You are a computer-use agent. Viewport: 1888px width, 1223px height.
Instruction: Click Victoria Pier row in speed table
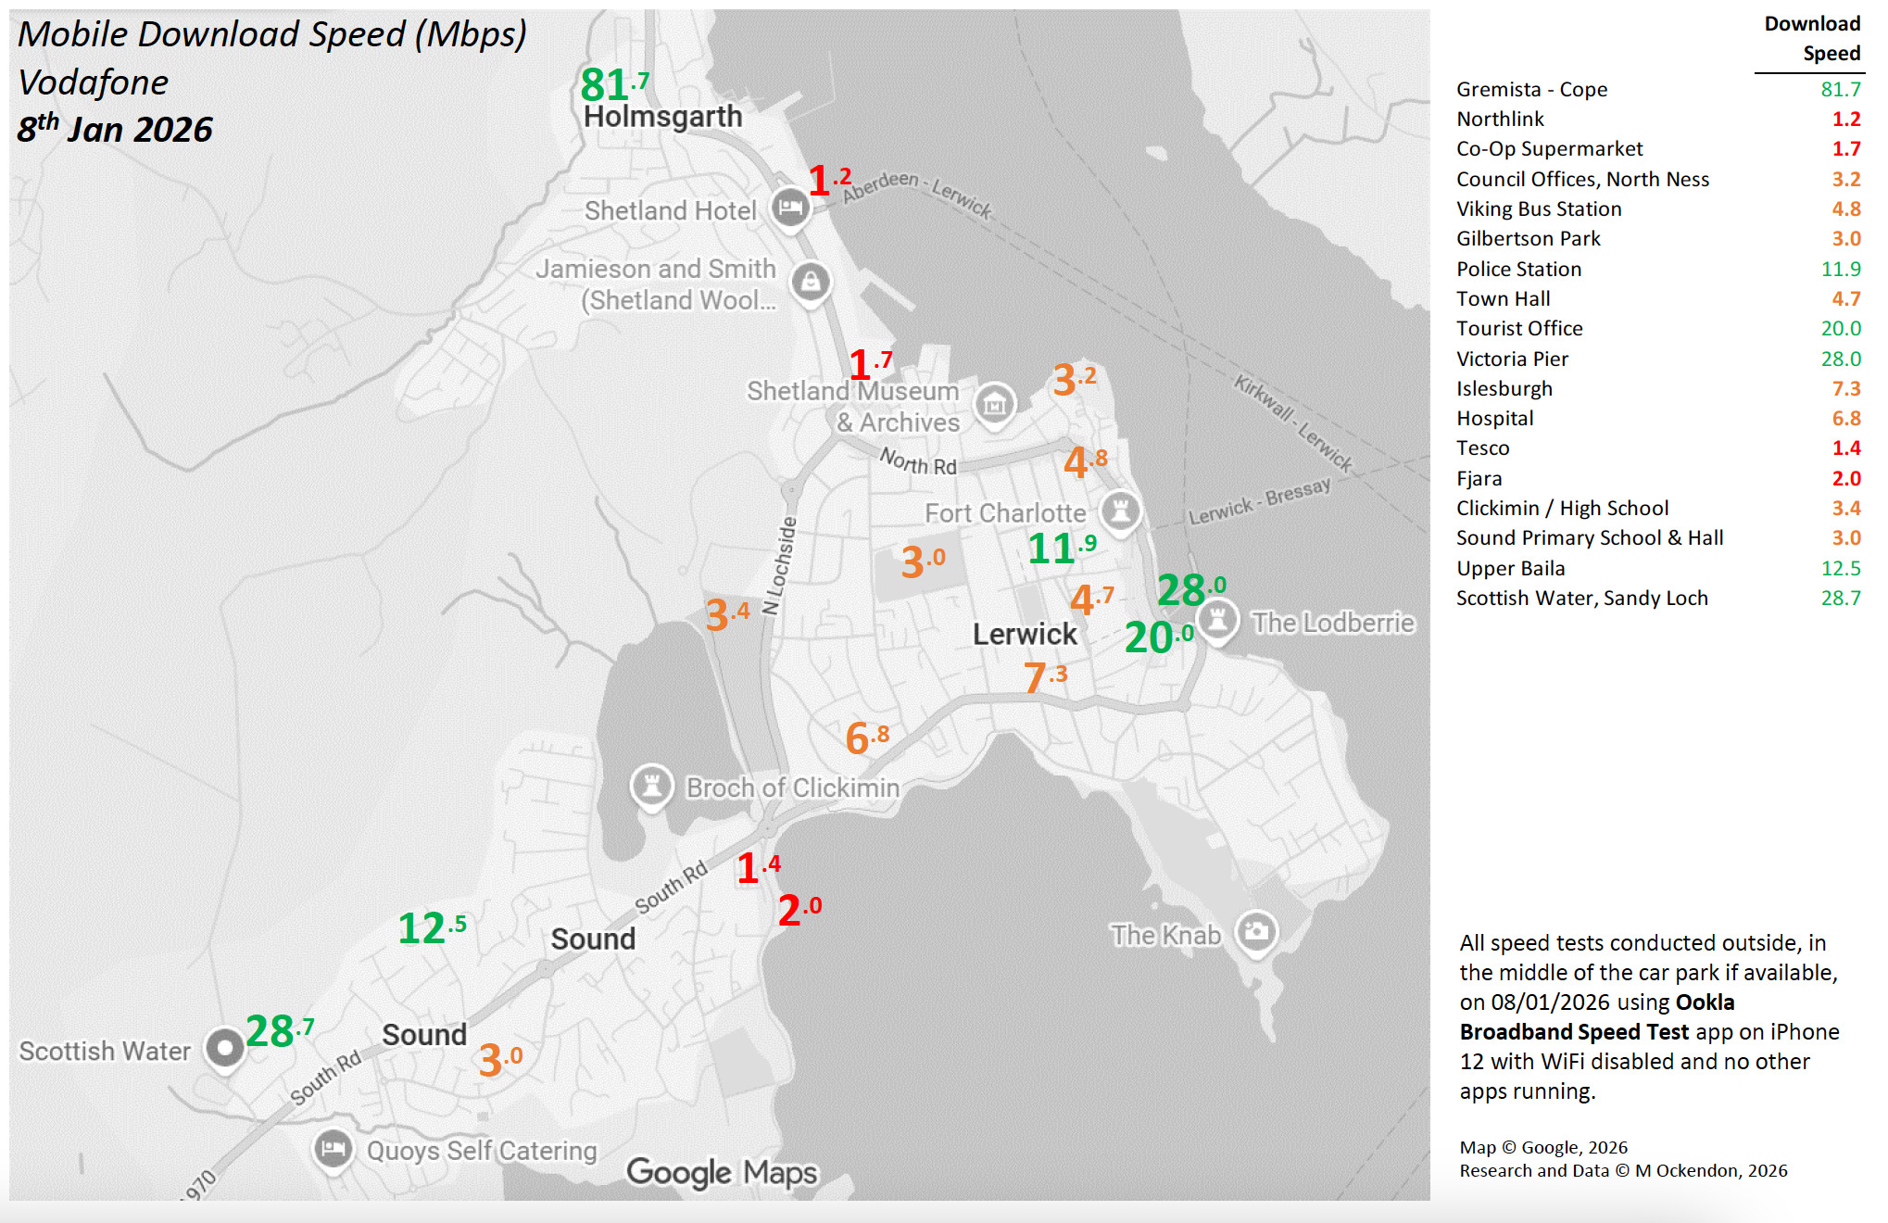pyautogui.click(x=1512, y=359)
